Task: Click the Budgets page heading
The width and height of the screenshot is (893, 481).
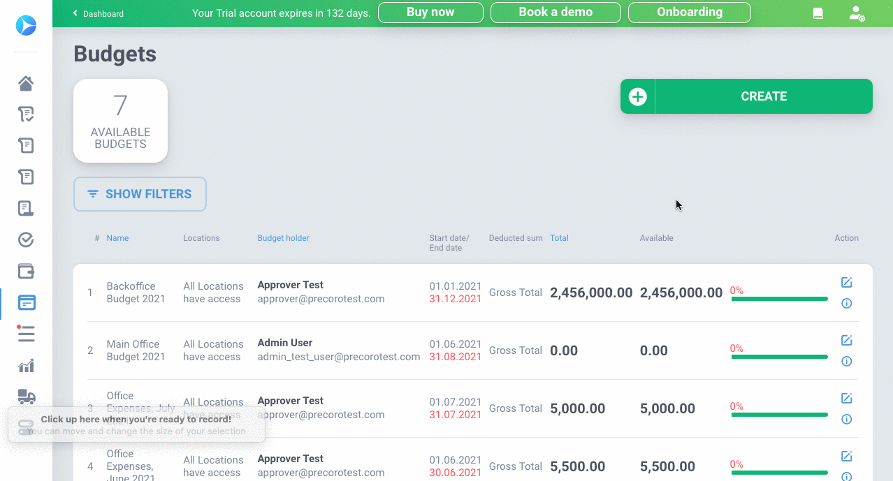Action: 115,54
